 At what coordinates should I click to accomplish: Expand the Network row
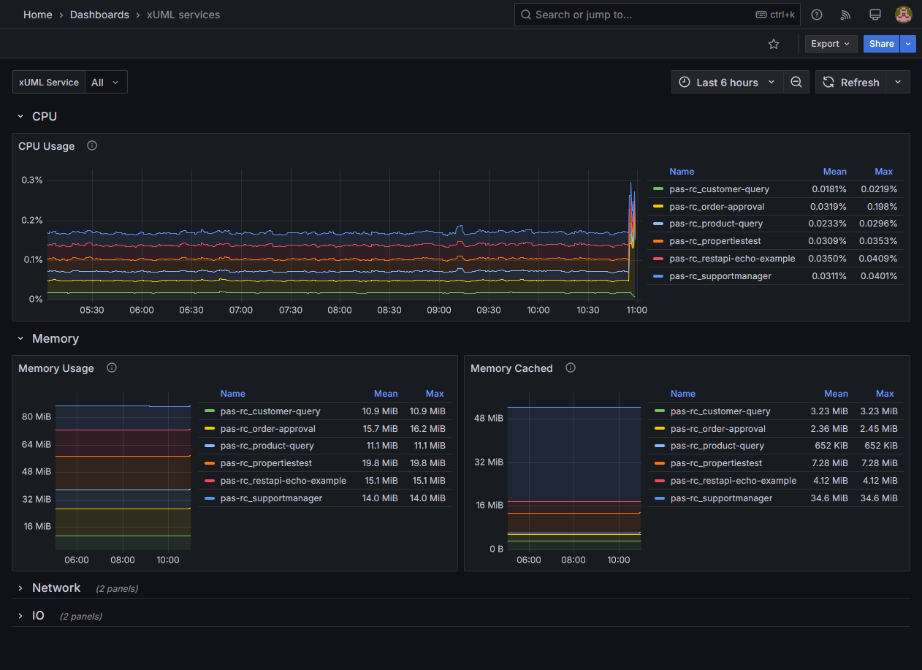56,588
